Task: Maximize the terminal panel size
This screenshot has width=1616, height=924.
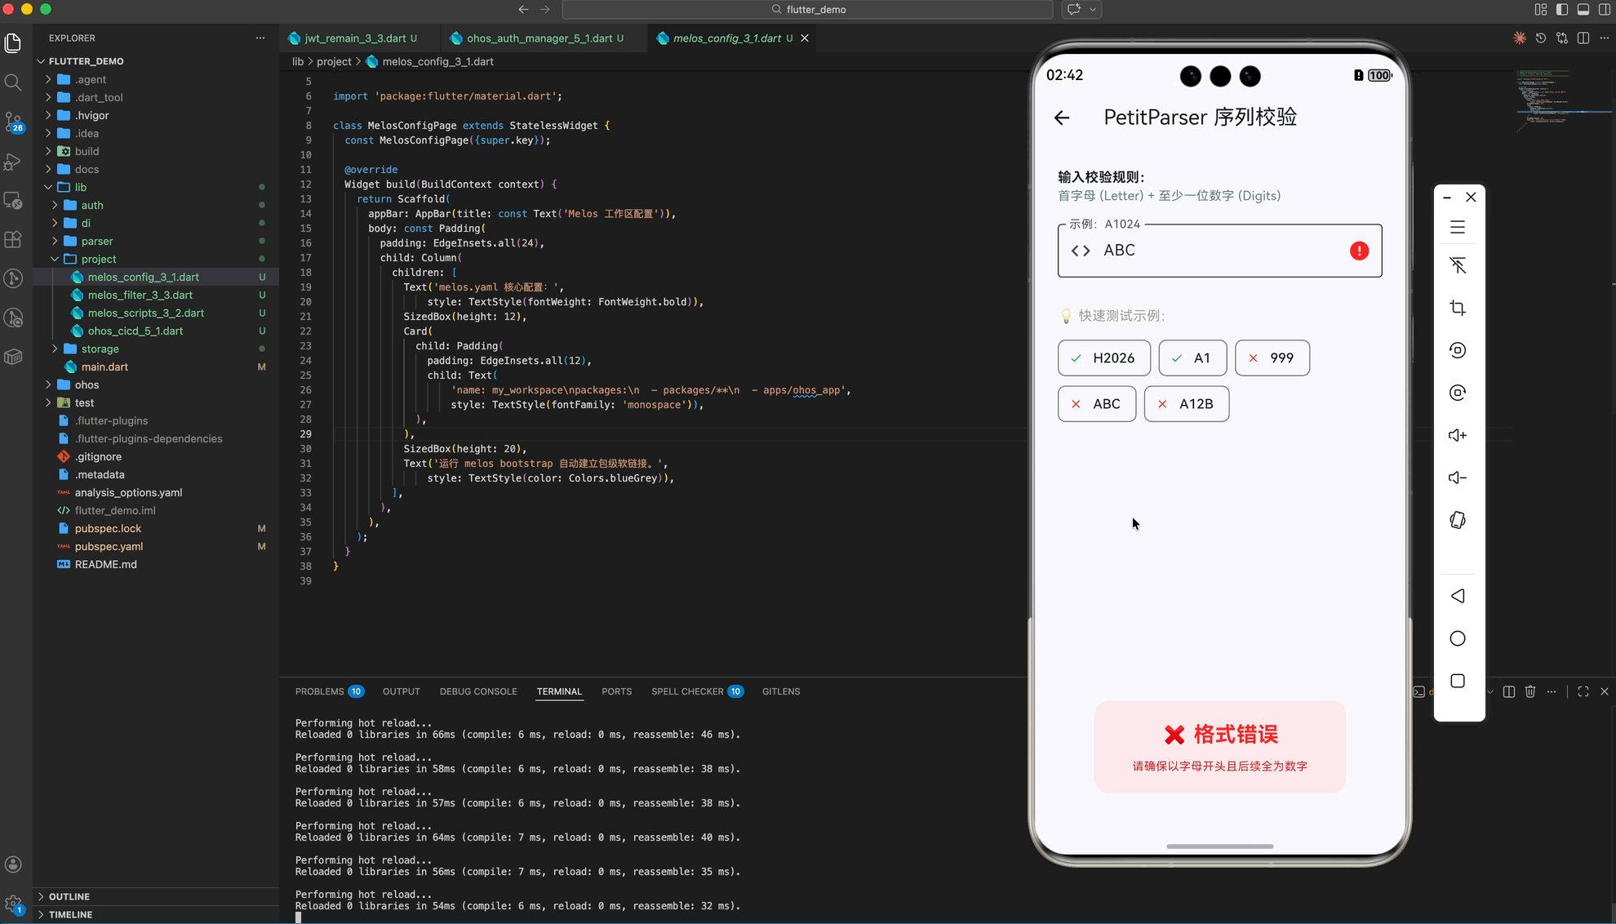Action: pos(1583,691)
